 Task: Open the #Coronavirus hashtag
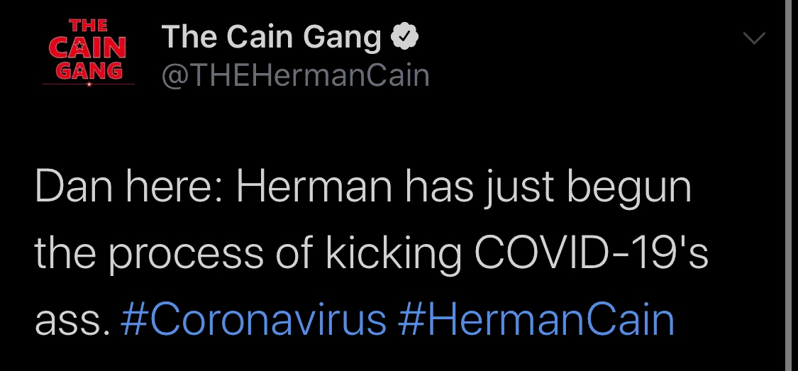click(253, 320)
